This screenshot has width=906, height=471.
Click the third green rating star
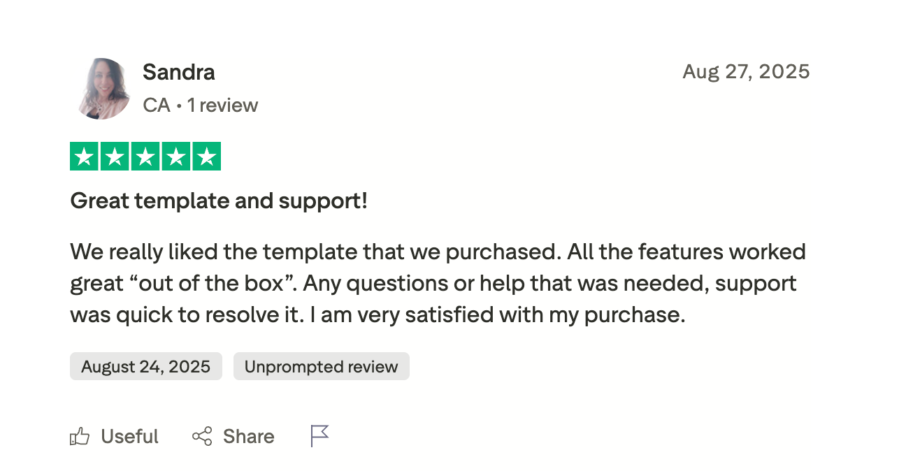(145, 157)
